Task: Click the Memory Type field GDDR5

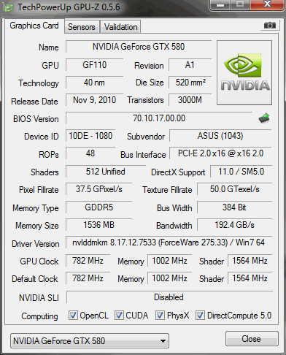Action: (x=99, y=207)
